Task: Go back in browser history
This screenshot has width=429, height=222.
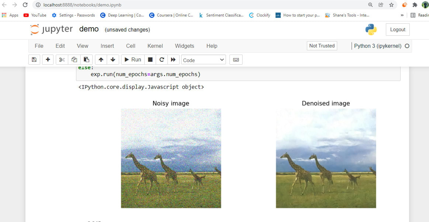Action: [4, 5]
